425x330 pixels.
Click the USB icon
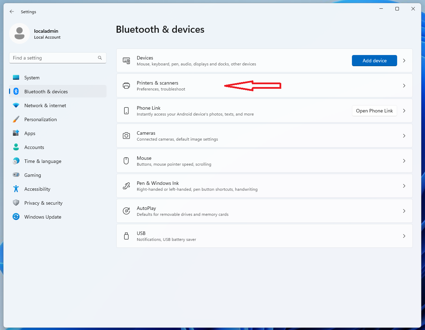(x=126, y=236)
